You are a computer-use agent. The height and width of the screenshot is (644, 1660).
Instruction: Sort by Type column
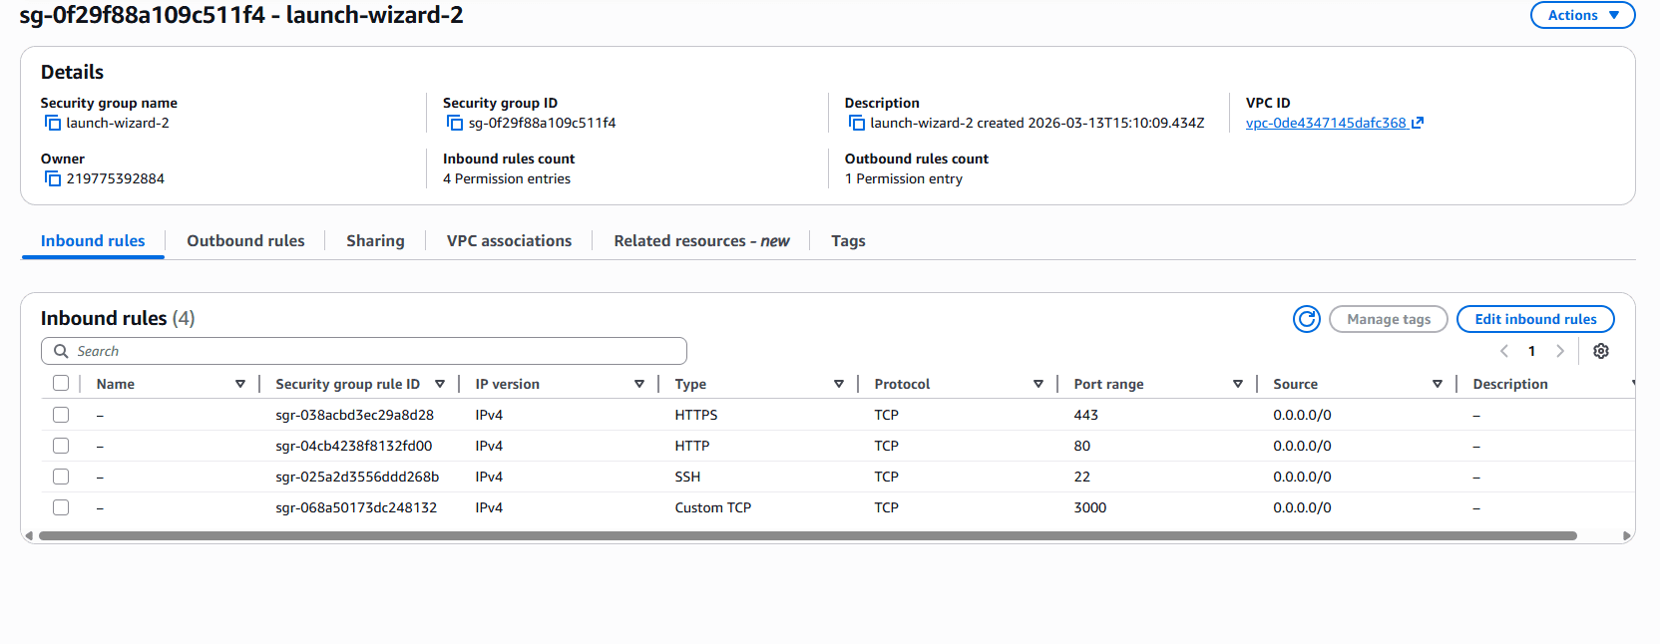(839, 384)
